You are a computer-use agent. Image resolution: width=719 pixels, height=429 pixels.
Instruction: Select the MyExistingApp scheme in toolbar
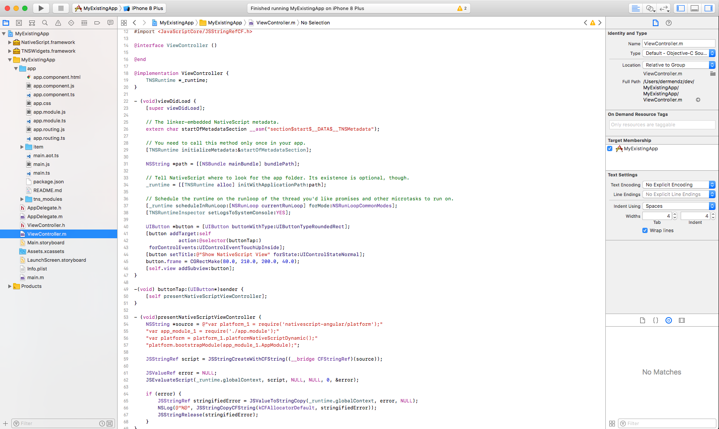coord(96,8)
